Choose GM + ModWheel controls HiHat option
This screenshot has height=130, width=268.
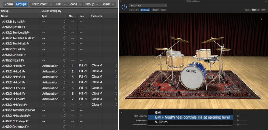190,117
